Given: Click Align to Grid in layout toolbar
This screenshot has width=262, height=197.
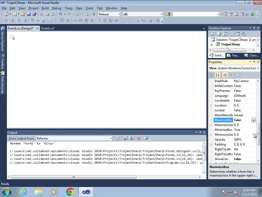Looking at the screenshot, I should point(6,21).
